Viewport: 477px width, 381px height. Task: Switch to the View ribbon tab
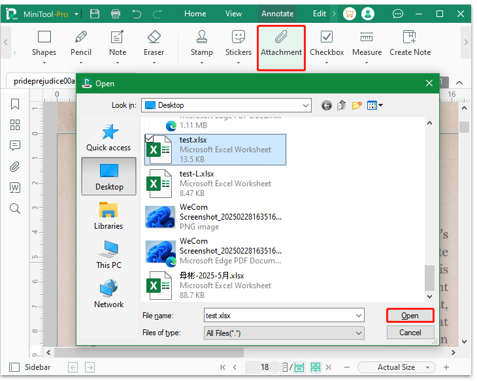233,14
